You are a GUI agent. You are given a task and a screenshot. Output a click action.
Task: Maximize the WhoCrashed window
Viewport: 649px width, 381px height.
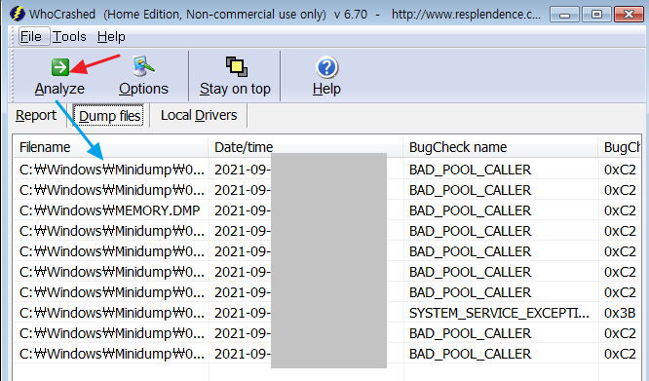pyautogui.click(x=596, y=15)
